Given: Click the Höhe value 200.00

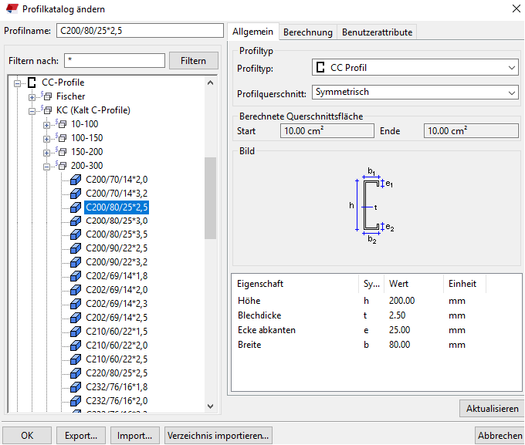Looking at the screenshot, I should click(x=401, y=301).
